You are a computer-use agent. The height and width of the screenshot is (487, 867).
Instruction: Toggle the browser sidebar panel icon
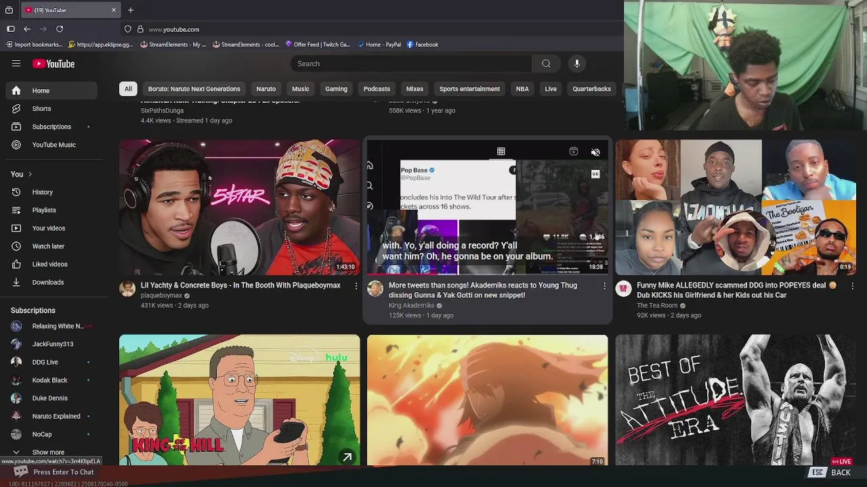click(x=11, y=29)
